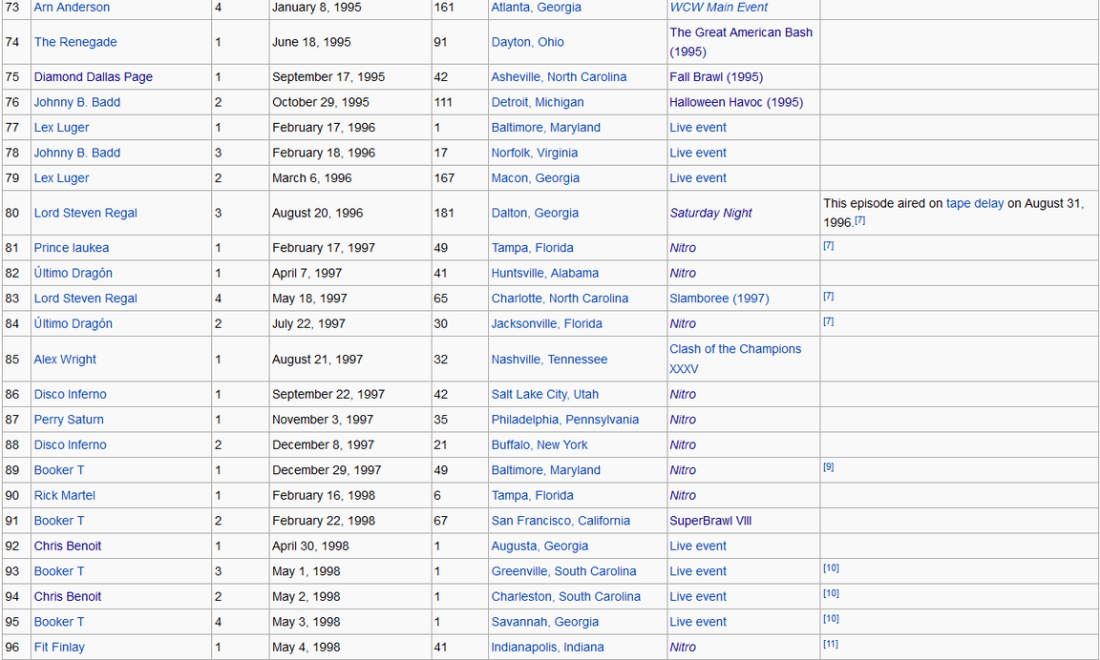Image resolution: width=1100 pixels, height=660 pixels.
Task: Open Booker T link in row 89
Action: (x=59, y=470)
